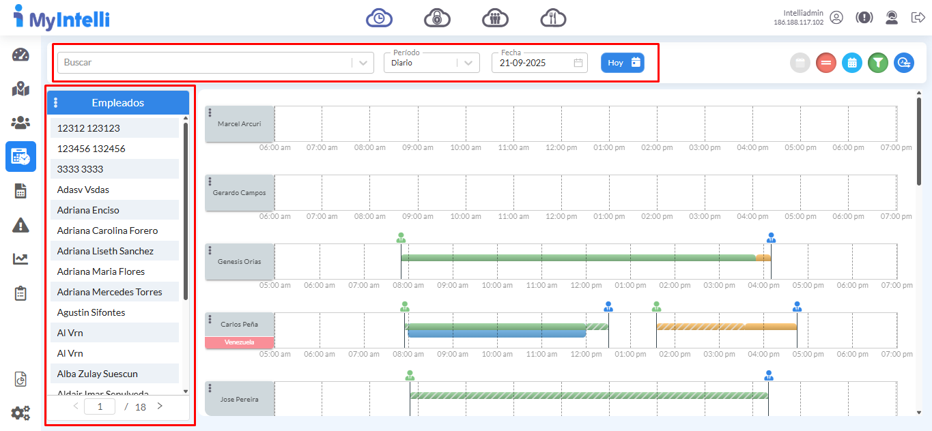Viewport: 932px width, 431px height.
Task: Click the red equals sign circle icon
Action: click(x=826, y=63)
